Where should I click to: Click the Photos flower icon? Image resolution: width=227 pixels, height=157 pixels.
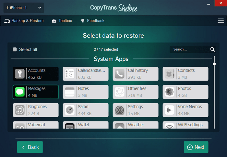click(x=170, y=92)
